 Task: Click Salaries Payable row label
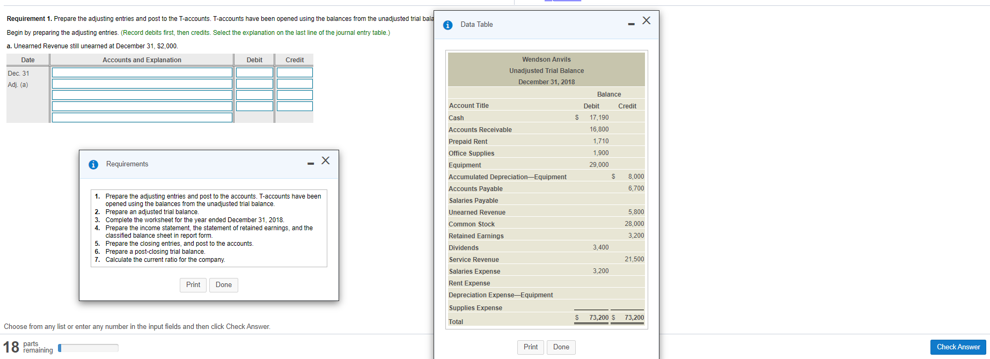point(473,201)
